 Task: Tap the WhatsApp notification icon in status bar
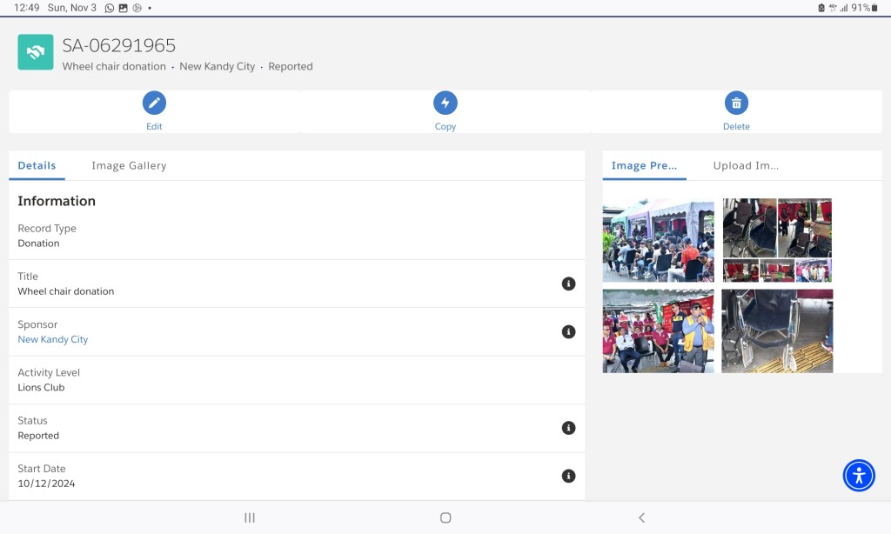109,8
